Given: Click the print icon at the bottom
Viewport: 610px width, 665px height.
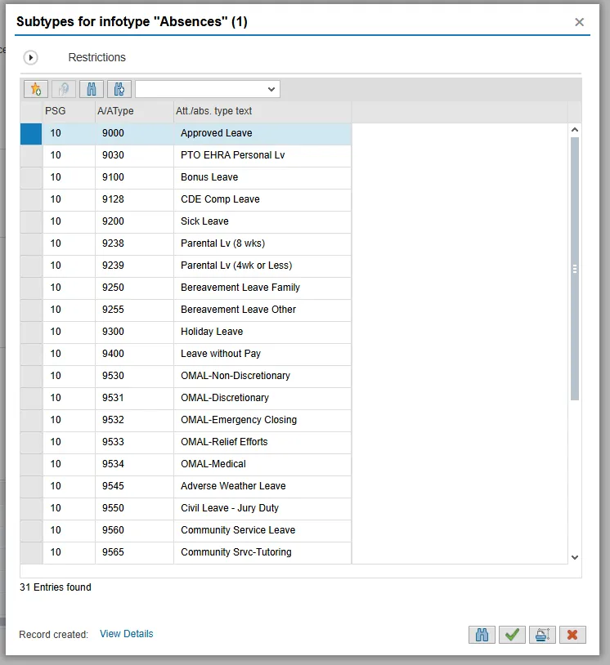Looking at the screenshot, I should point(541,634).
